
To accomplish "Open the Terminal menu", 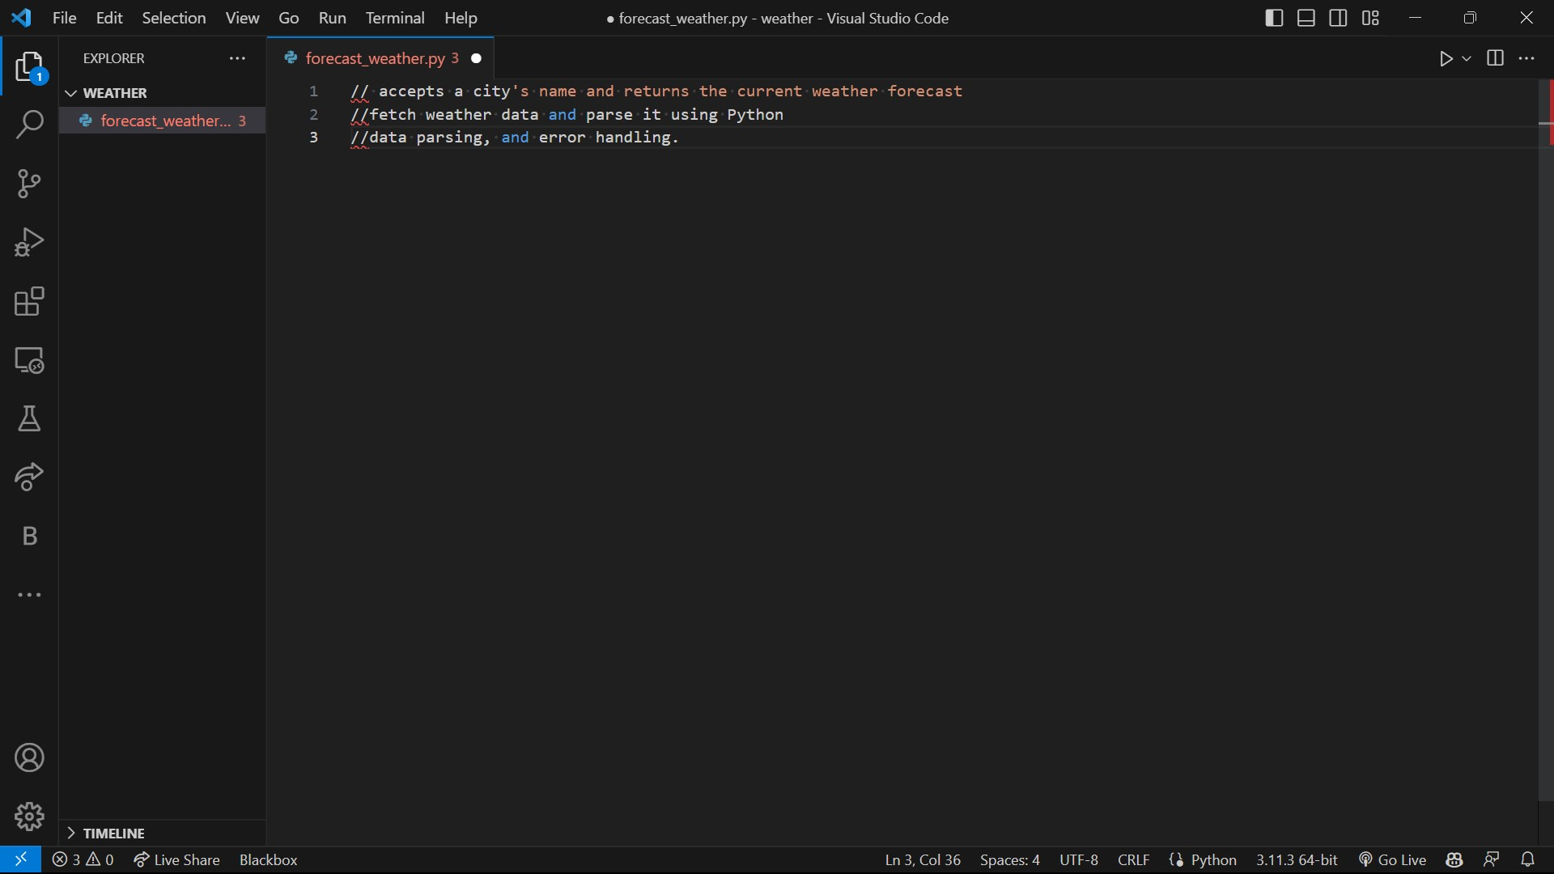I will click(396, 18).
